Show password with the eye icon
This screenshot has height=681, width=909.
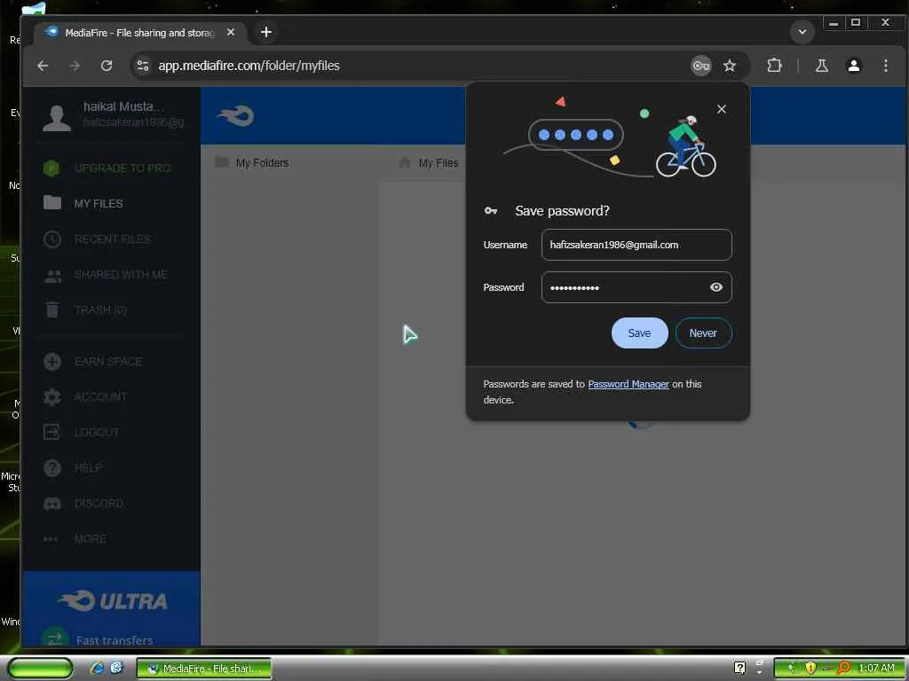click(716, 287)
